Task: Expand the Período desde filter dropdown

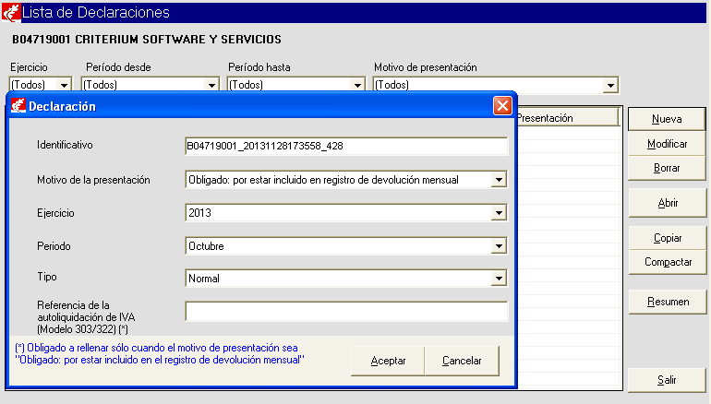Action: [x=211, y=85]
